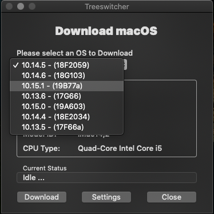Viewport: 214px width, 214px height.
Task: Pick the 10.14.4 - (18E2034) entry
Action: (67, 117)
